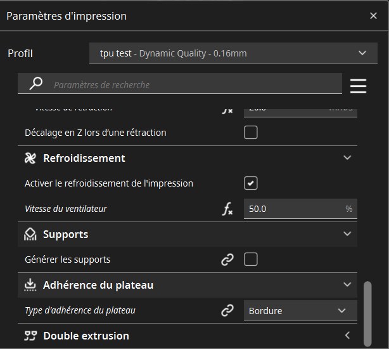
Task: Click the link icon beside Type d'adhérence
Action: [x=227, y=310]
